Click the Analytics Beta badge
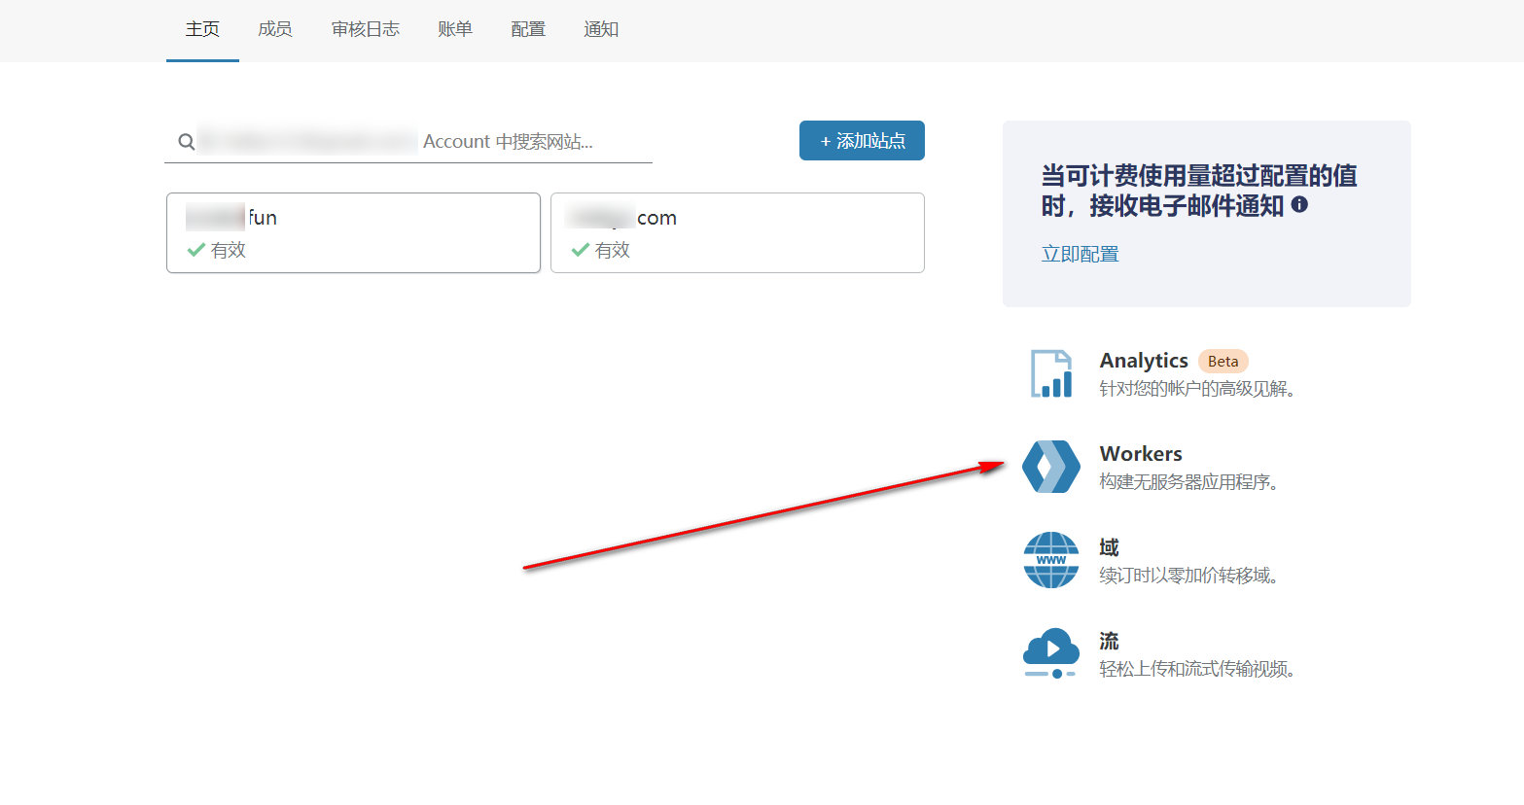1524x805 pixels. pos(1223,362)
